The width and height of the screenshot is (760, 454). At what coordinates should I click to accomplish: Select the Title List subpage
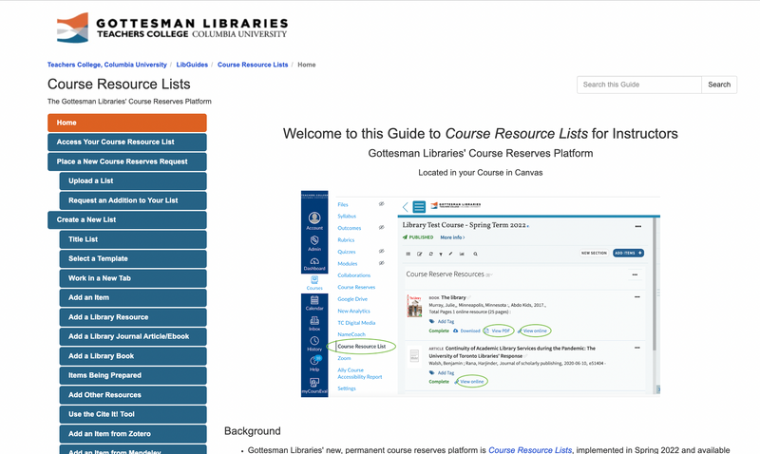click(x=133, y=239)
